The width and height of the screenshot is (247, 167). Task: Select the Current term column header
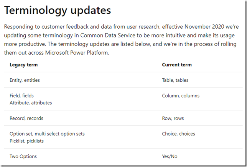177,65
